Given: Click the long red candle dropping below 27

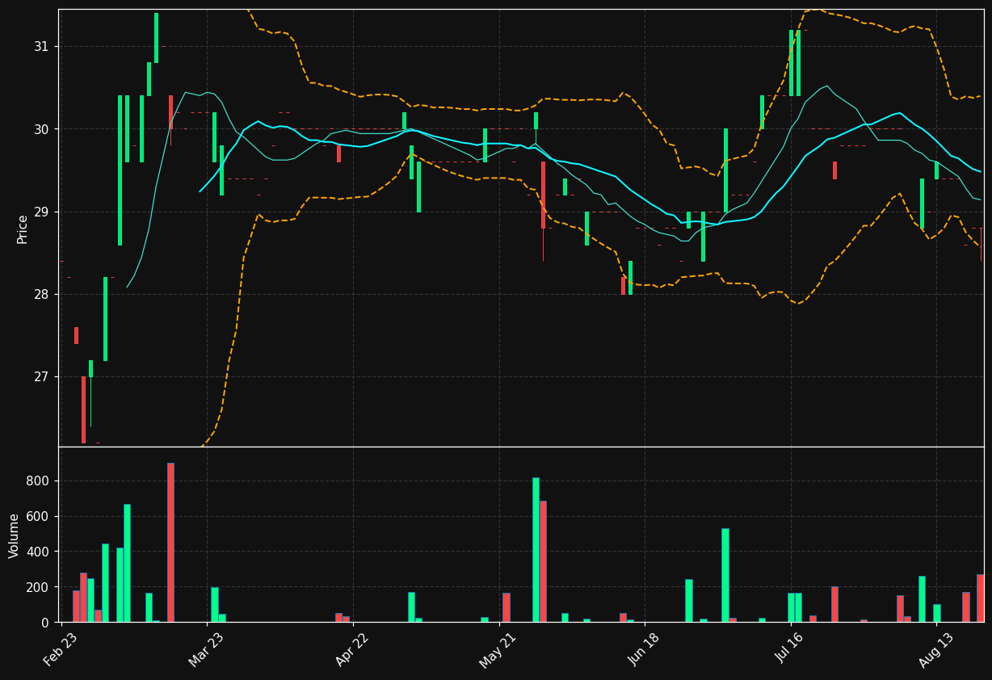Looking at the screenshot, I should [x=83, y=409].
